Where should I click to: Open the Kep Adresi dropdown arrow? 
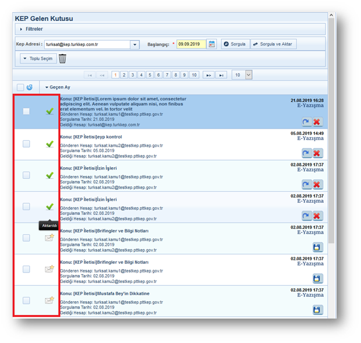pyautogui.click(x=135, y=44)
